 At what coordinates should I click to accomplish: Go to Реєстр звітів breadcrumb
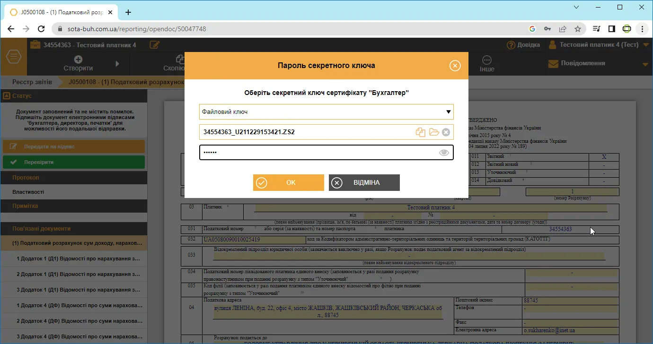click(x=32, y=82)
